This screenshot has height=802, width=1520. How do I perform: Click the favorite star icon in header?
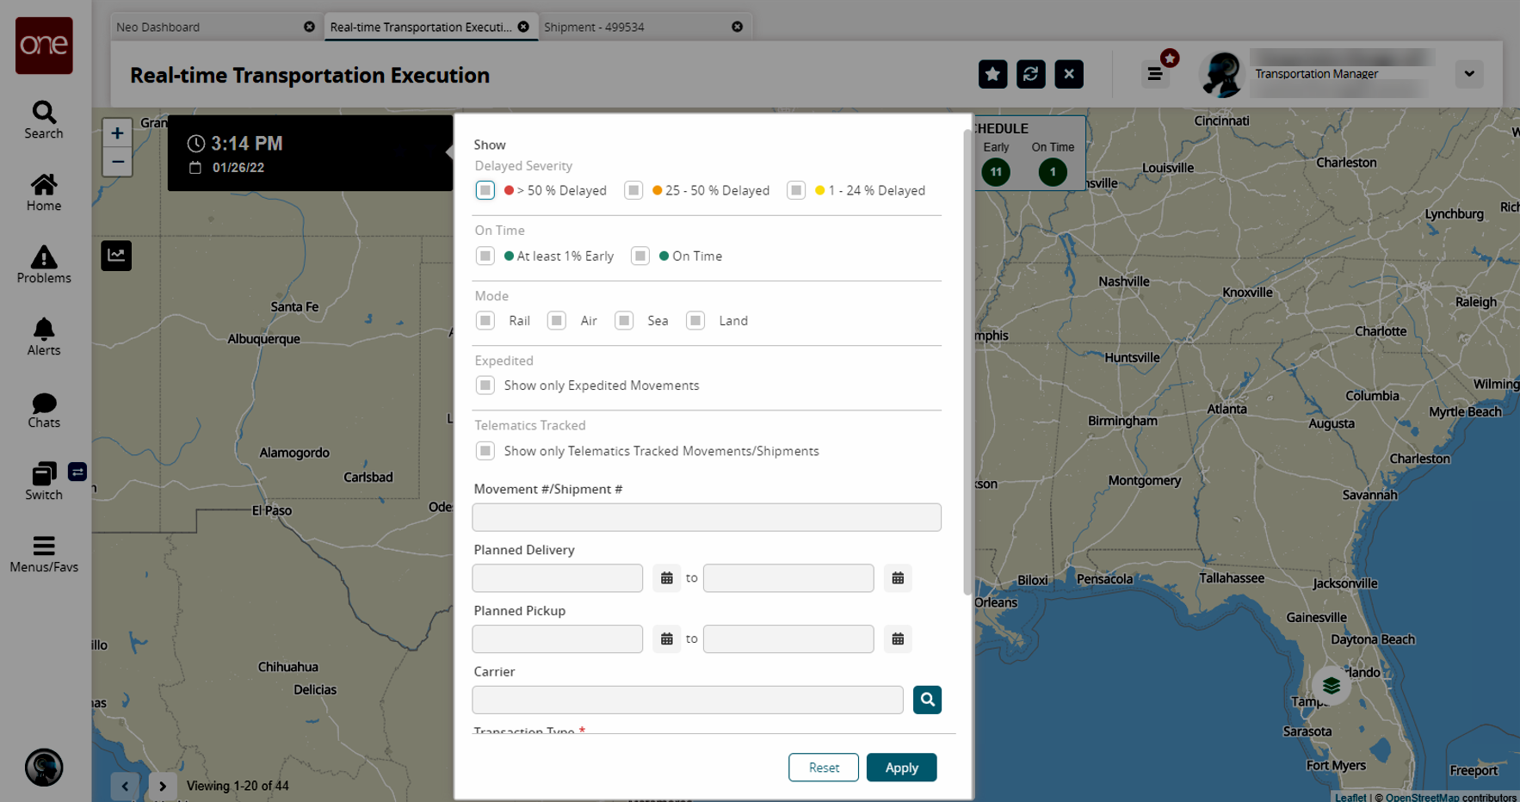992,75
